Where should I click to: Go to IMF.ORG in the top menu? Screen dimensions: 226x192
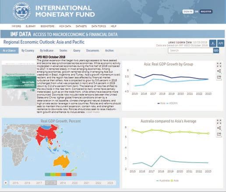tap(16, 26)
